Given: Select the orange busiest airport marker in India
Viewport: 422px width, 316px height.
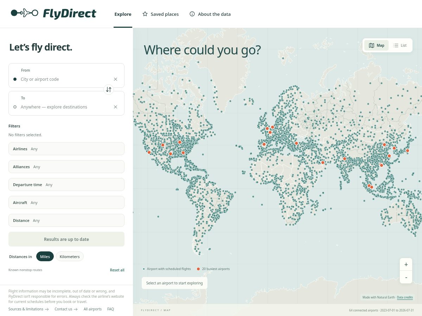Looking at the screenshot, I should [345, 159].
